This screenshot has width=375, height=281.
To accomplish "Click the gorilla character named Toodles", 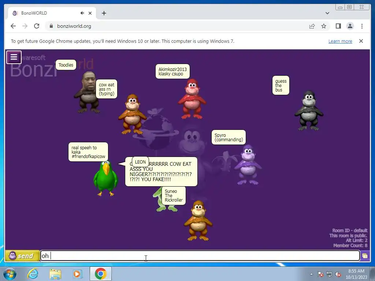I will tap(87, 92).
